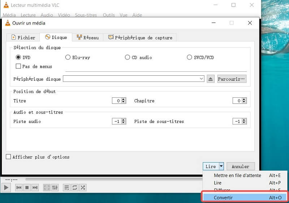Screen dimensions: 289x203
Task: Decrease Piste audio value with down arrow
Action: click(x=124, y=123)
